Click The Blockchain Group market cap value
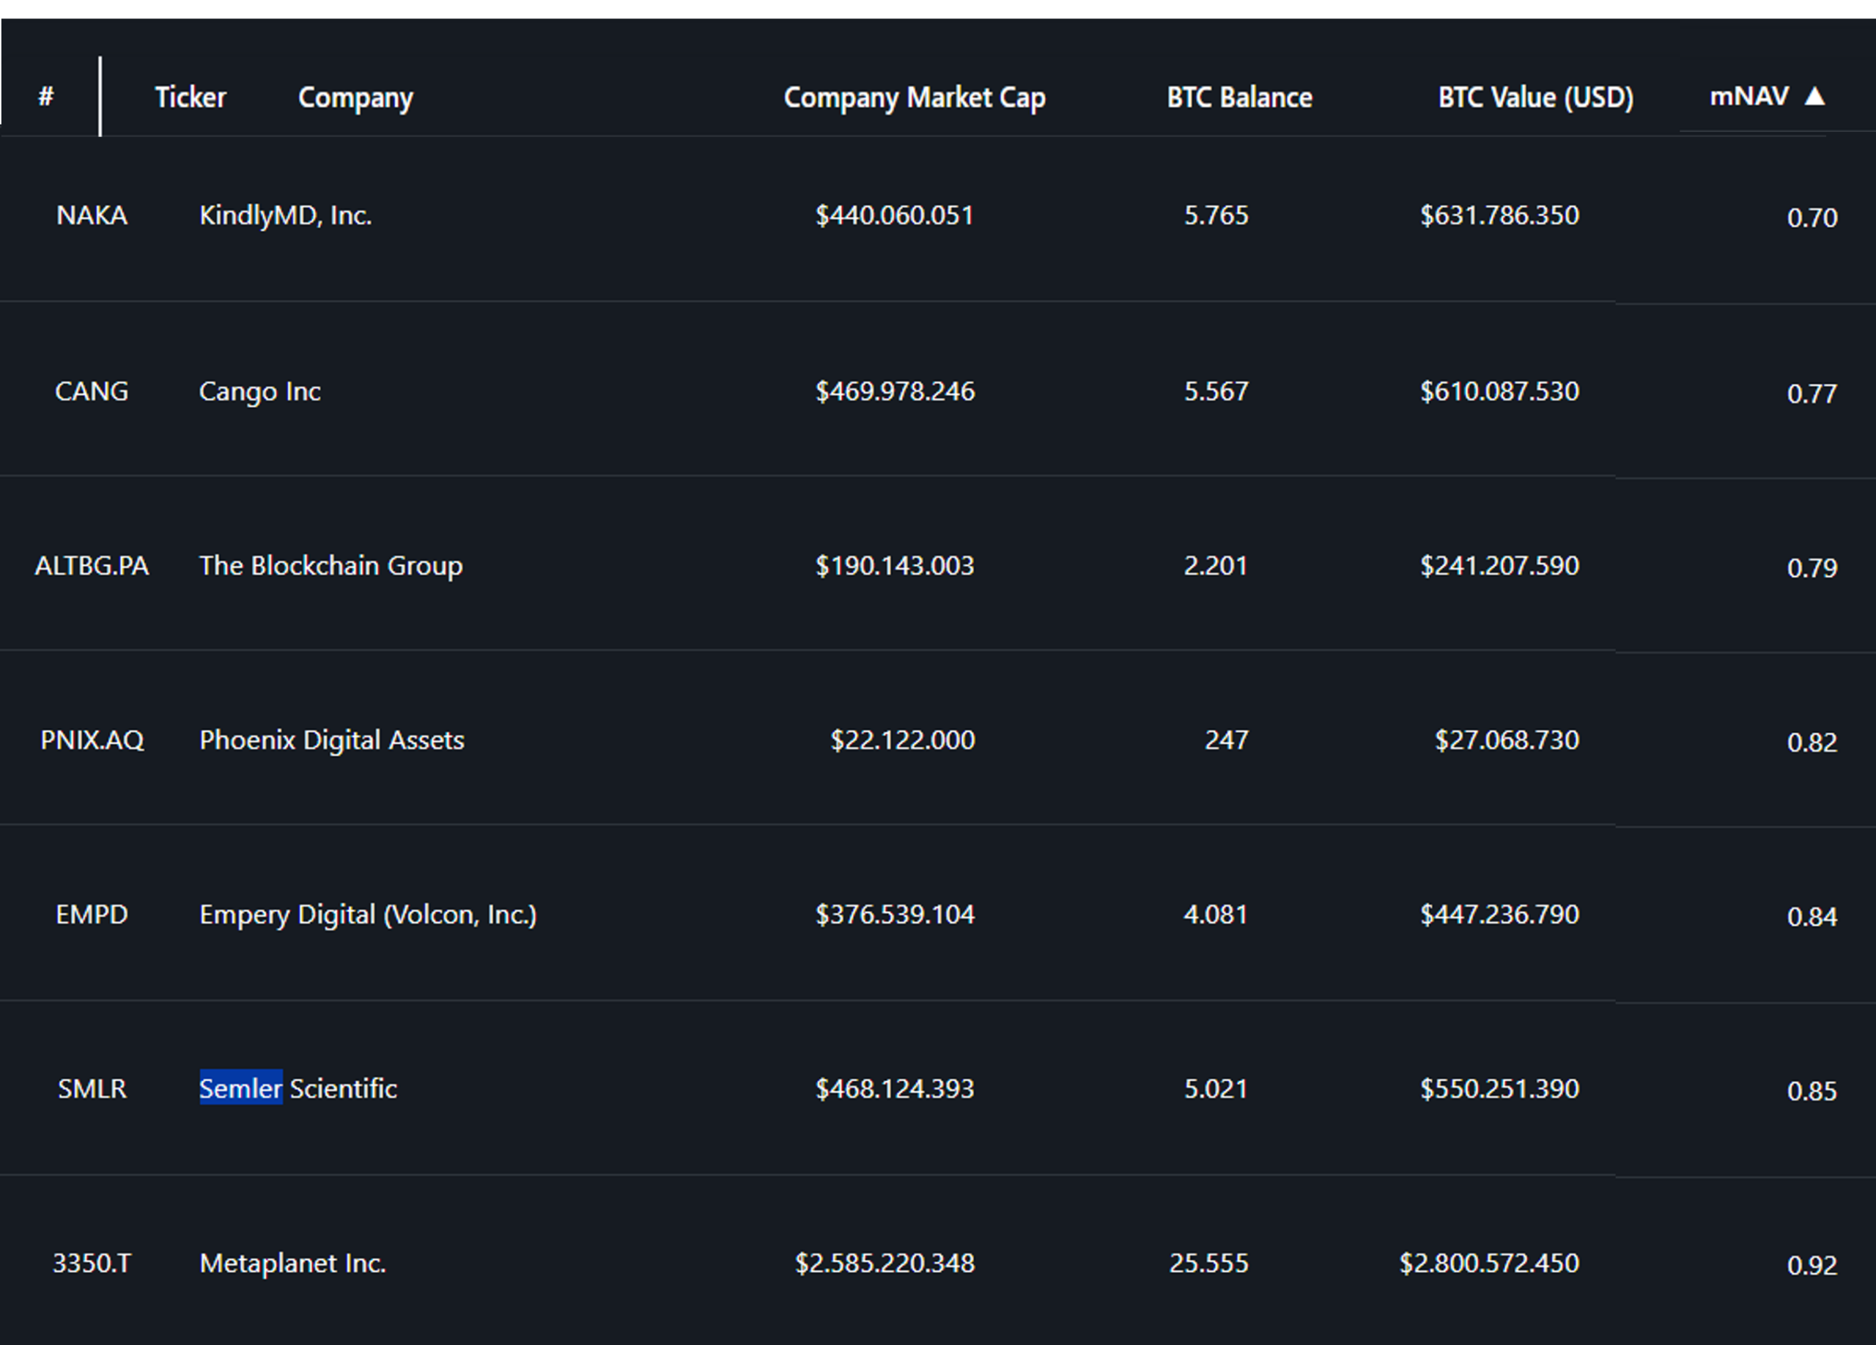This screenshot has height=1345, width=1876. (894, 566)
